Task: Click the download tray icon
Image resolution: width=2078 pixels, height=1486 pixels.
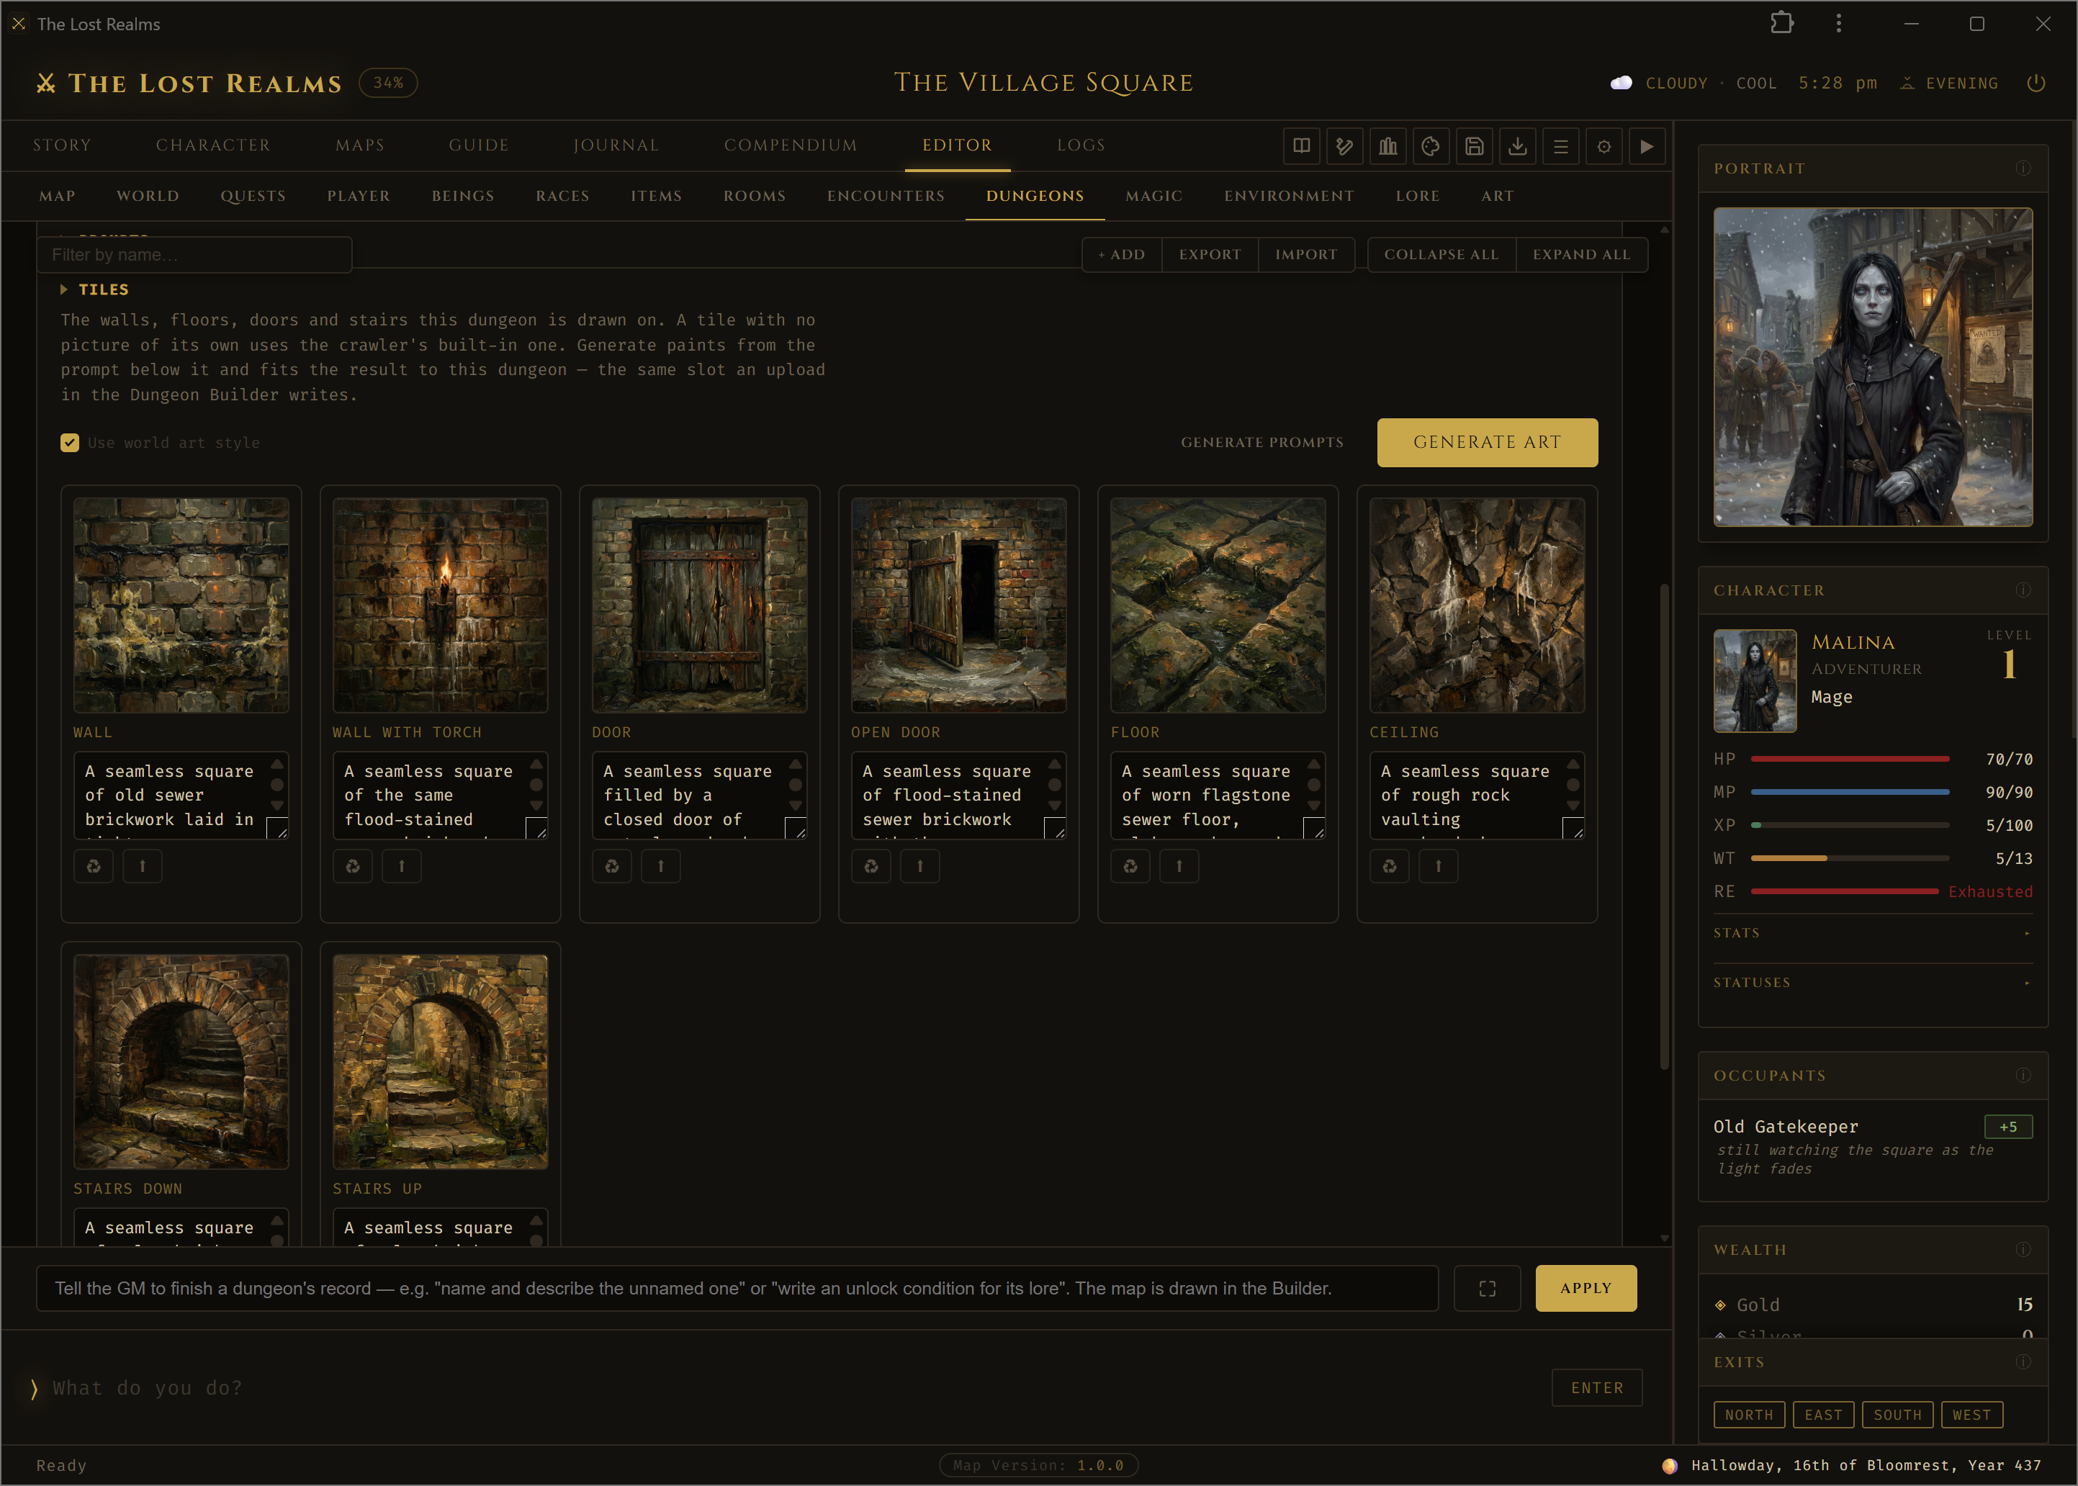Action: (x=1517, y=146)
